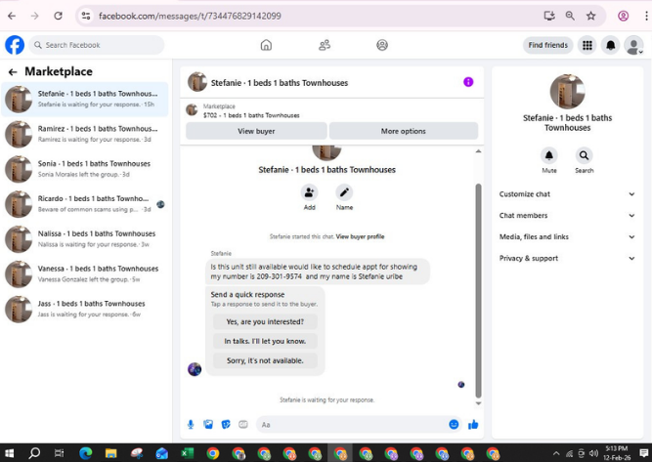Edit chat name with pencil icon
The image size is (652, 462).
click(x=344, y=192)
